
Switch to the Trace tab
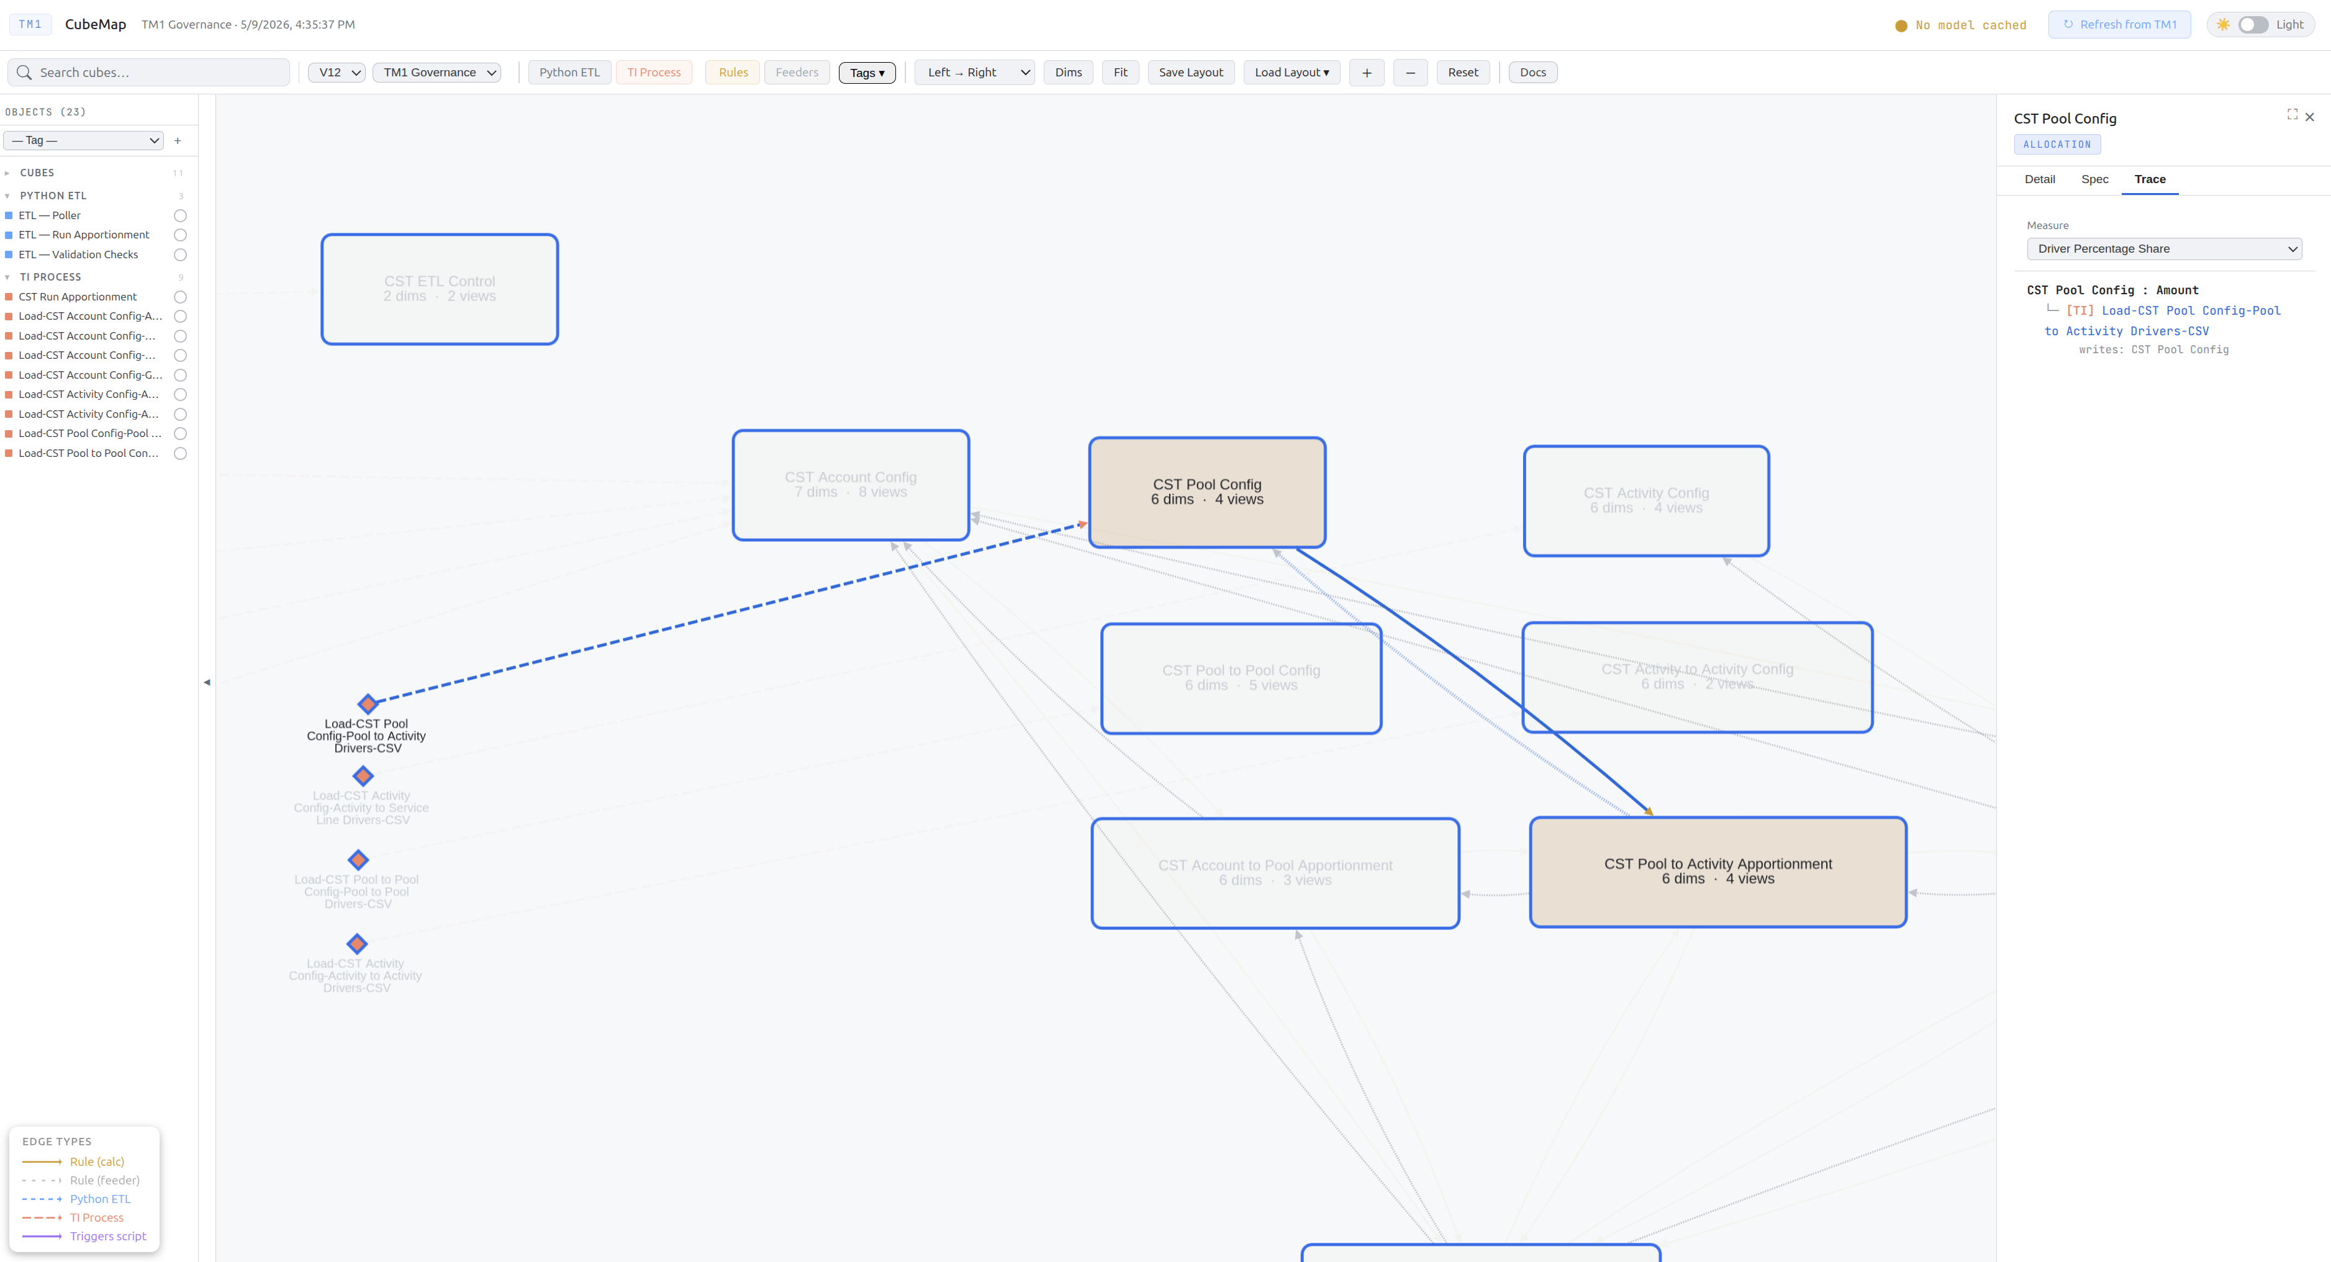tap(2150, 179)
